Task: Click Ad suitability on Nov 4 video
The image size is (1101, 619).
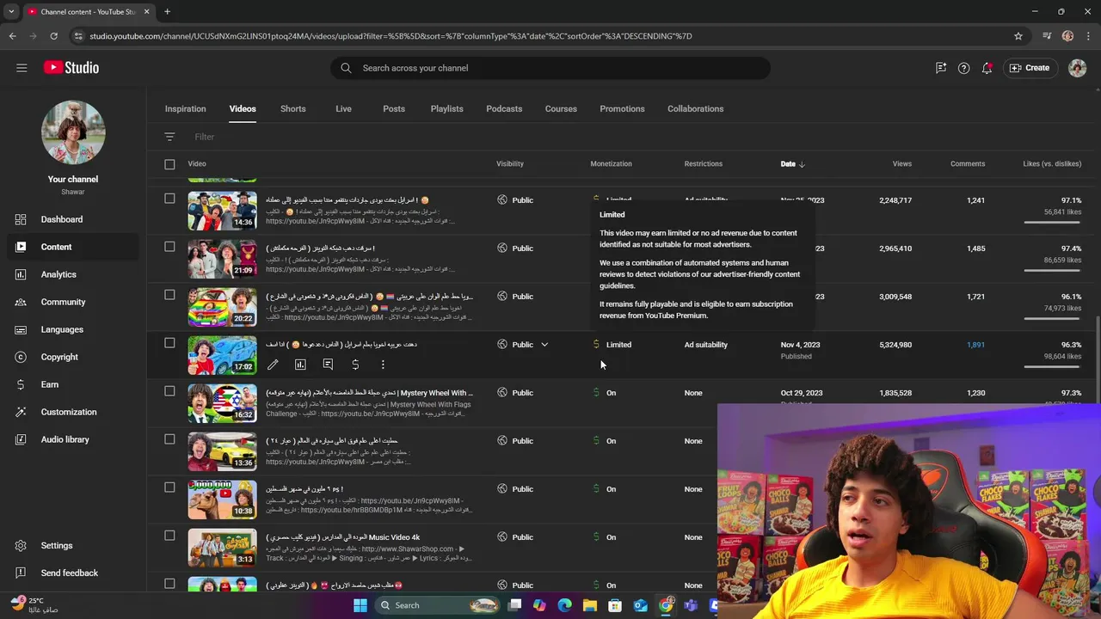Action: pos(706,345)
